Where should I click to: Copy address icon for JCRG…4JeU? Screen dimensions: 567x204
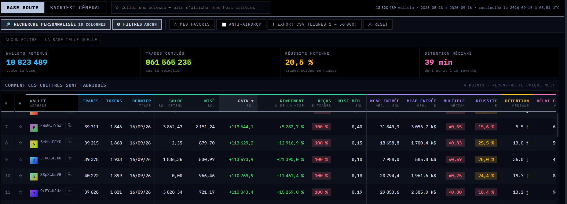[70, 158]
